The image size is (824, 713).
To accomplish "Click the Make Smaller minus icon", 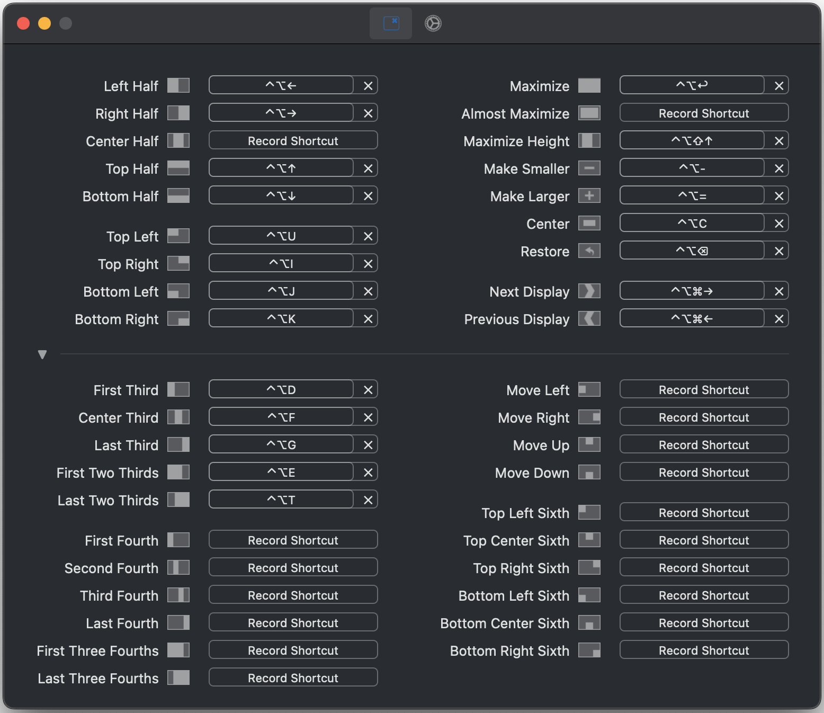I will pos(589,168).
